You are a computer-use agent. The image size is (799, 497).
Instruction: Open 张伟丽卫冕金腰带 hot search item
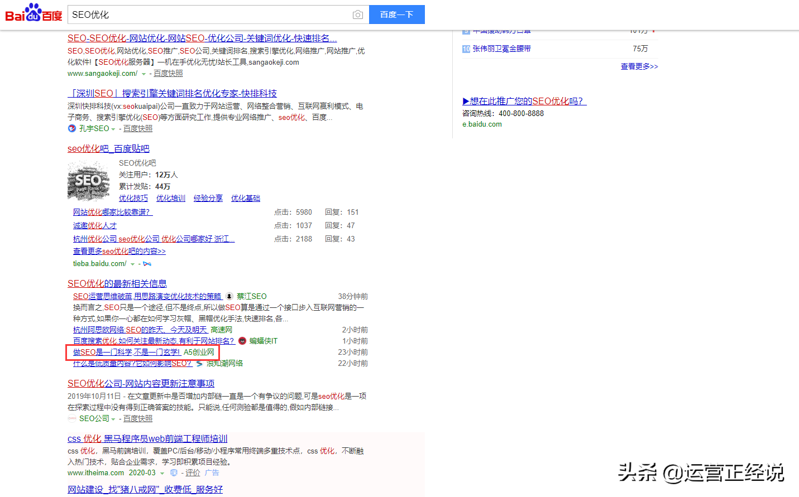[502, 49]
